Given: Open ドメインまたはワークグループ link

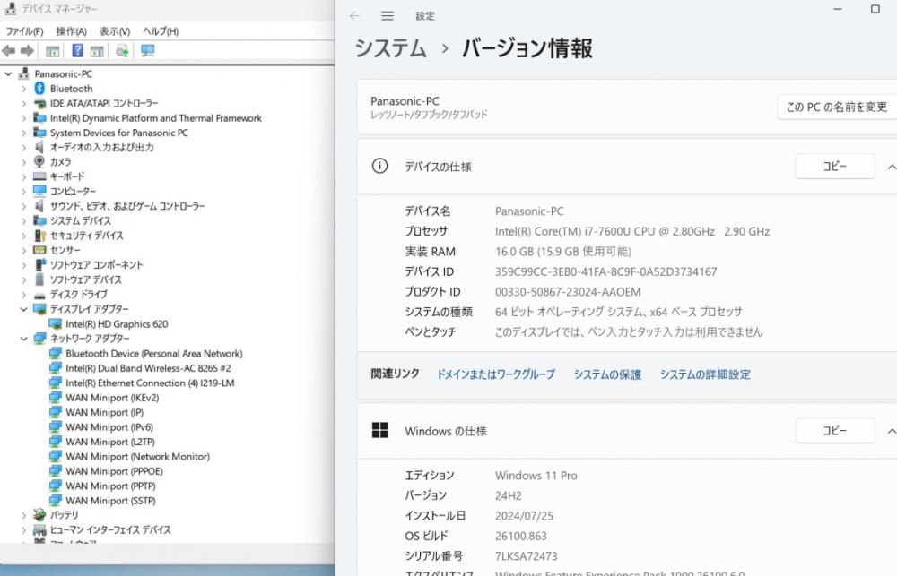Looking at the screenshot, I should [496, 374].
